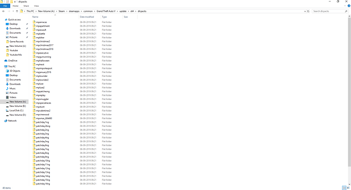Select the mpvinewood folder
Image resolution: width=351 pixels, height=190 pixels.
pyautogui.click(x=43, y=114)
